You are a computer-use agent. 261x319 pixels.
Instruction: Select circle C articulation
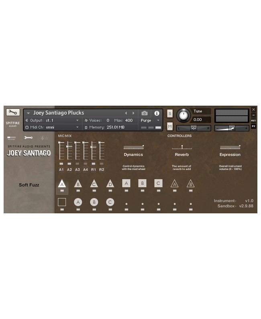point(110,202)
